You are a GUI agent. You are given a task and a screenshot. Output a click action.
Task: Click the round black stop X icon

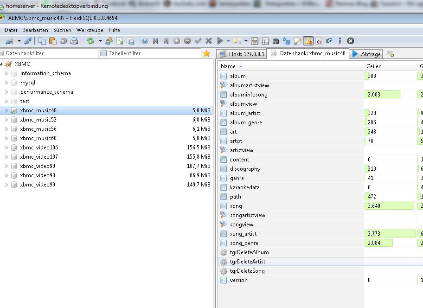[x=351, y=41]
